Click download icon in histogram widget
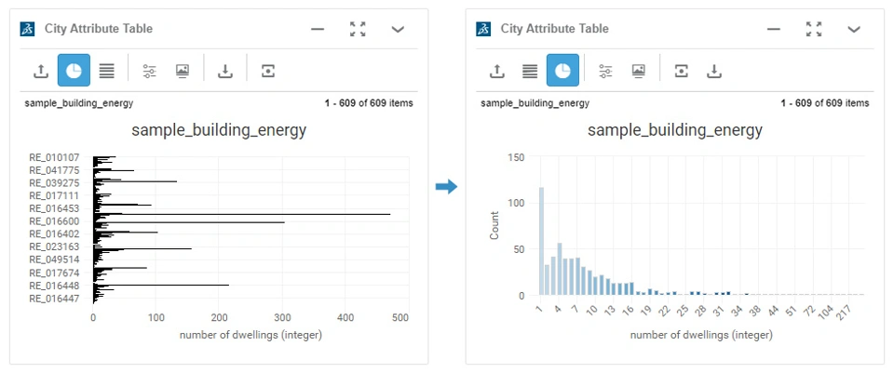This screenshot has width=894, height=373. (x=714, y=71)
